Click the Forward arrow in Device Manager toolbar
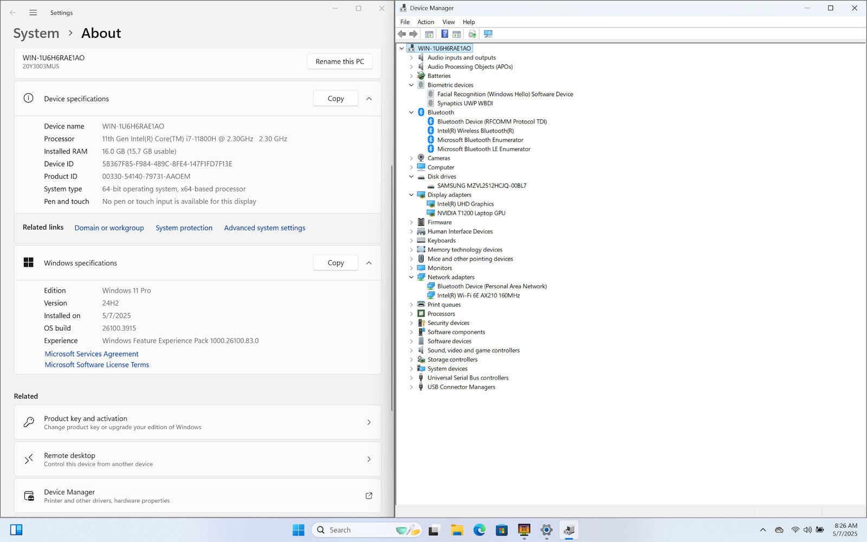The image size is (867, 542). (413, 34)
